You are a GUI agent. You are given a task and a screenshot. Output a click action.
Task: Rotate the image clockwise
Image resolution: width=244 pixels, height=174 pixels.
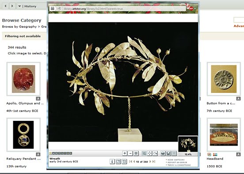(x=155, y=154)
